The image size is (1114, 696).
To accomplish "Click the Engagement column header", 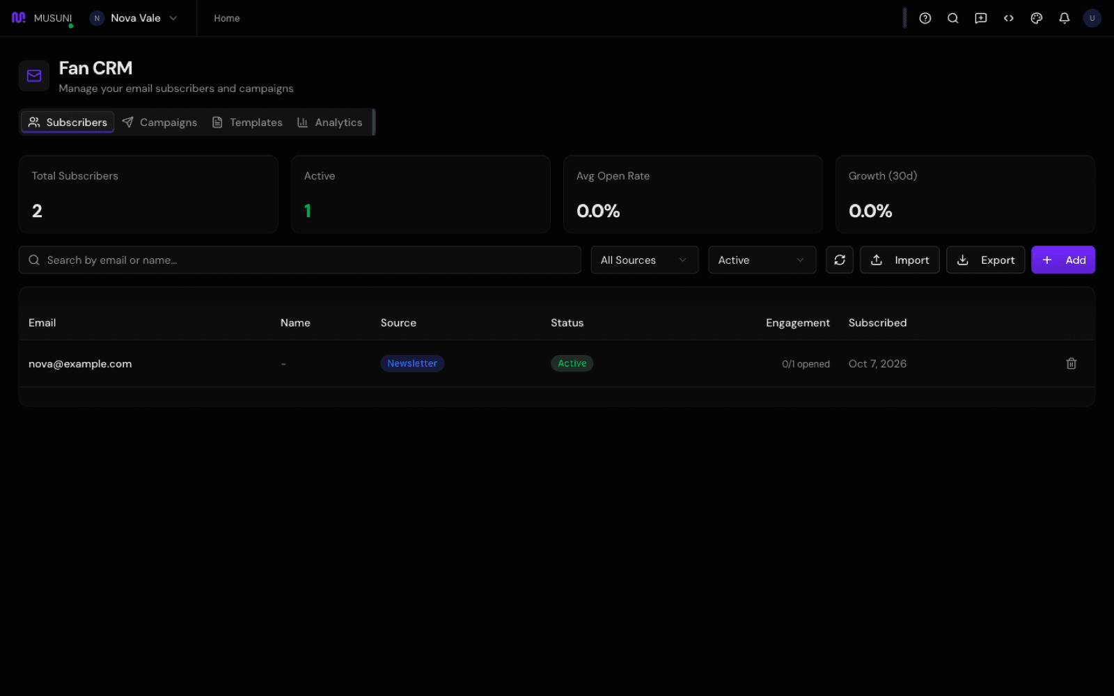I will click(798, 323).
